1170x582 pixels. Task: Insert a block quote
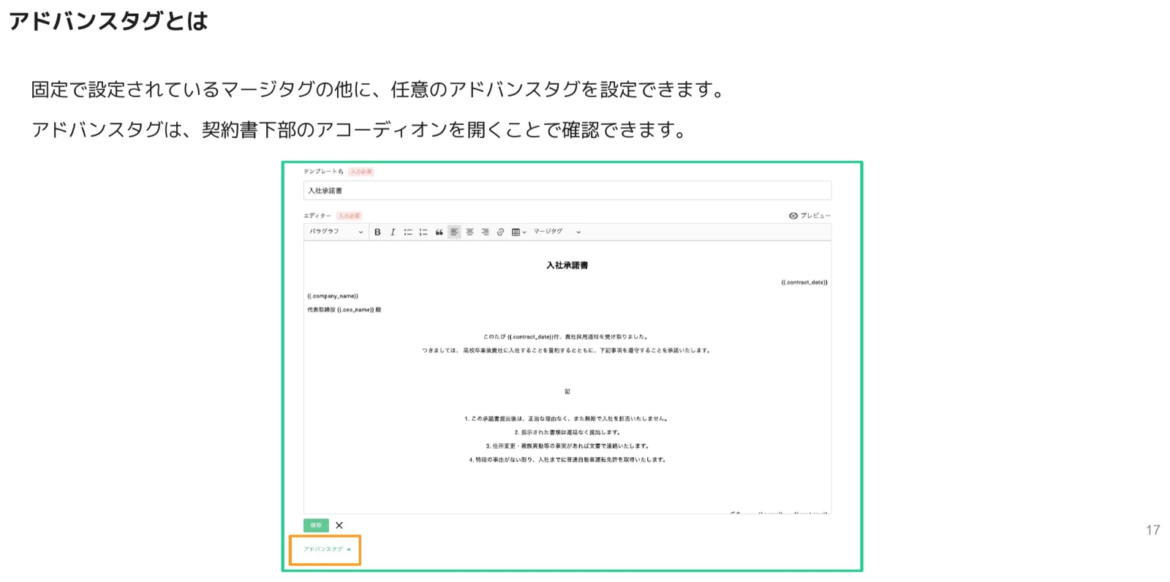[x=439, y=233]
